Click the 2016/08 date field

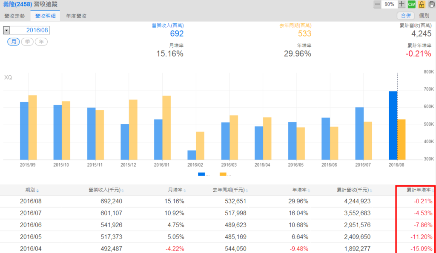[x=30, y=30]
